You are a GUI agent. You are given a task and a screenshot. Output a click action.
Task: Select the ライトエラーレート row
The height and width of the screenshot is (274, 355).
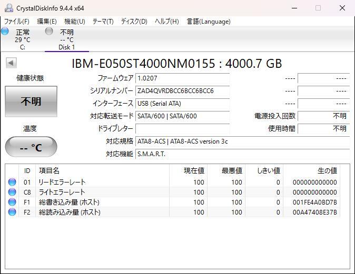pyautogui.click(x=173, y=192)
